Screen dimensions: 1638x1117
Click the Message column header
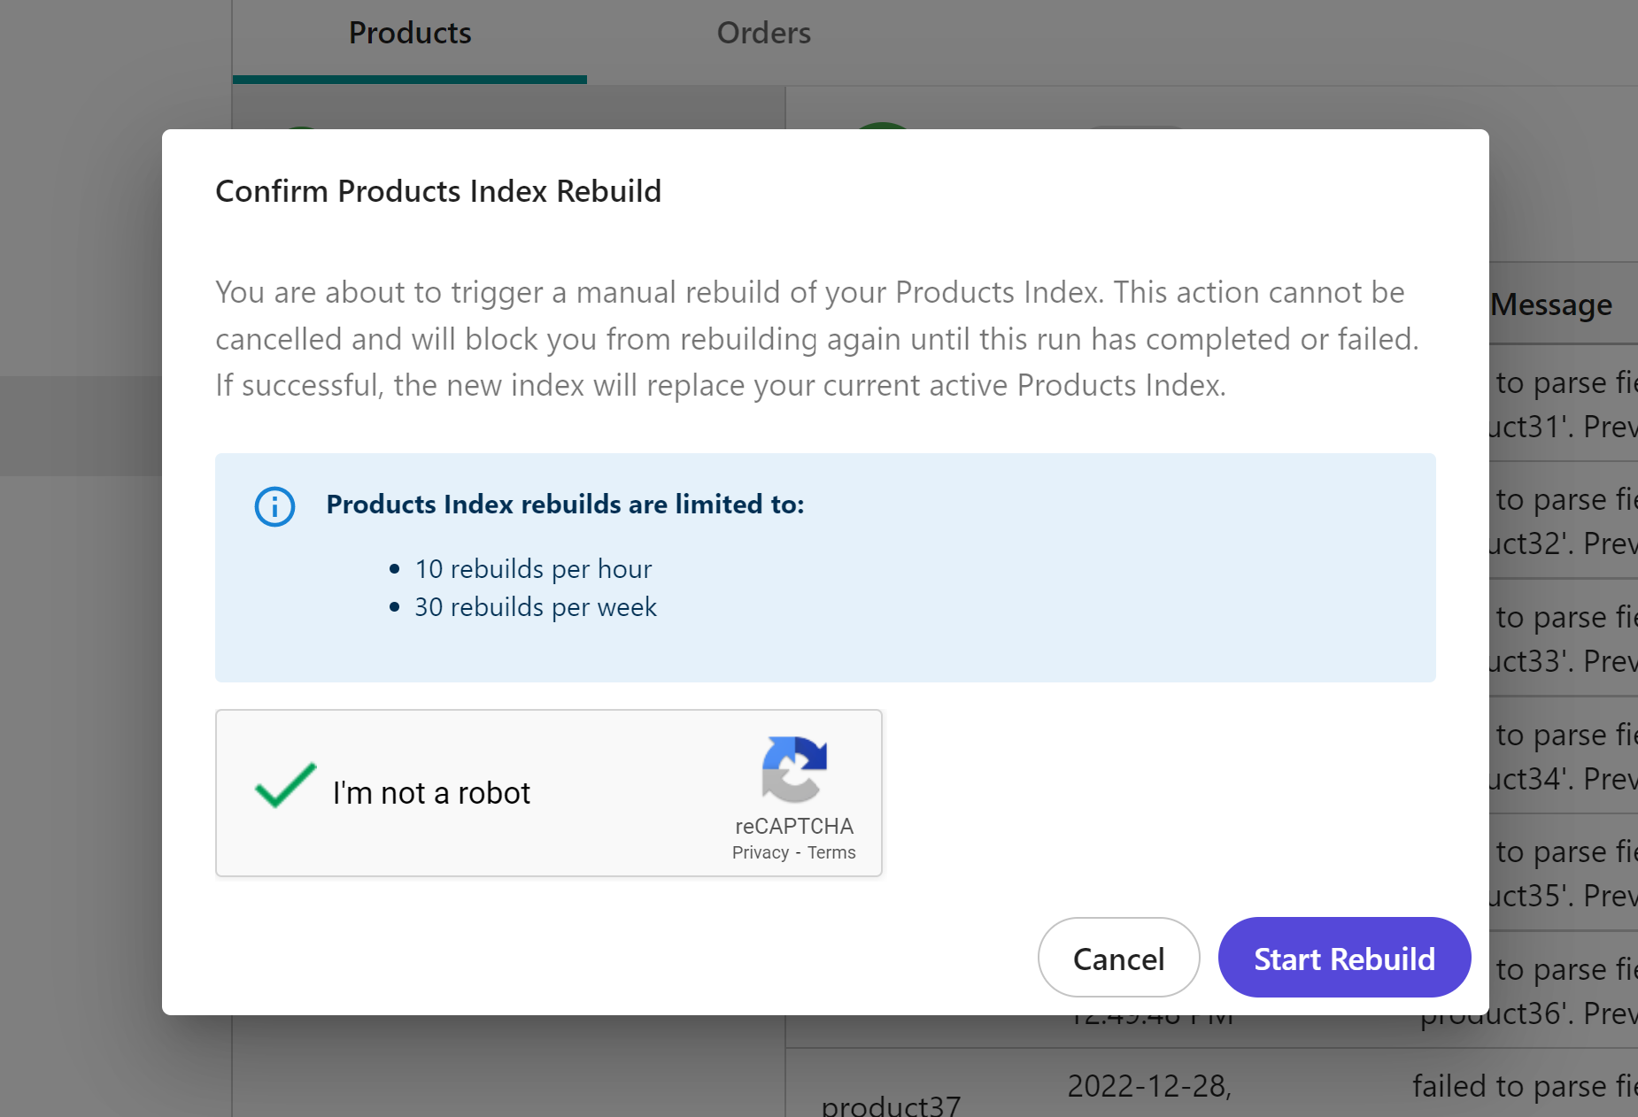[1551, 304]
